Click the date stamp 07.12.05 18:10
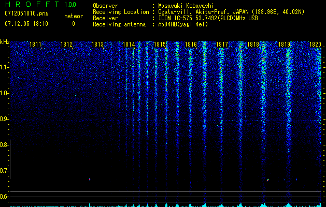This screenshot has height=207, width=326. [x=26, y=24]
